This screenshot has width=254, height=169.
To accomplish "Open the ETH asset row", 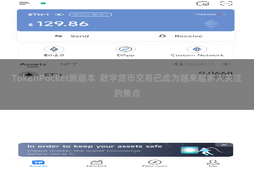I will pos(126,75).
